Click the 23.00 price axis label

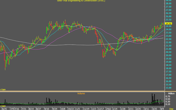[169, 36]
